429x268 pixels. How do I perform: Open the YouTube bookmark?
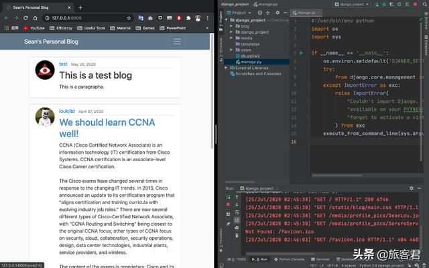pos(34,28)
